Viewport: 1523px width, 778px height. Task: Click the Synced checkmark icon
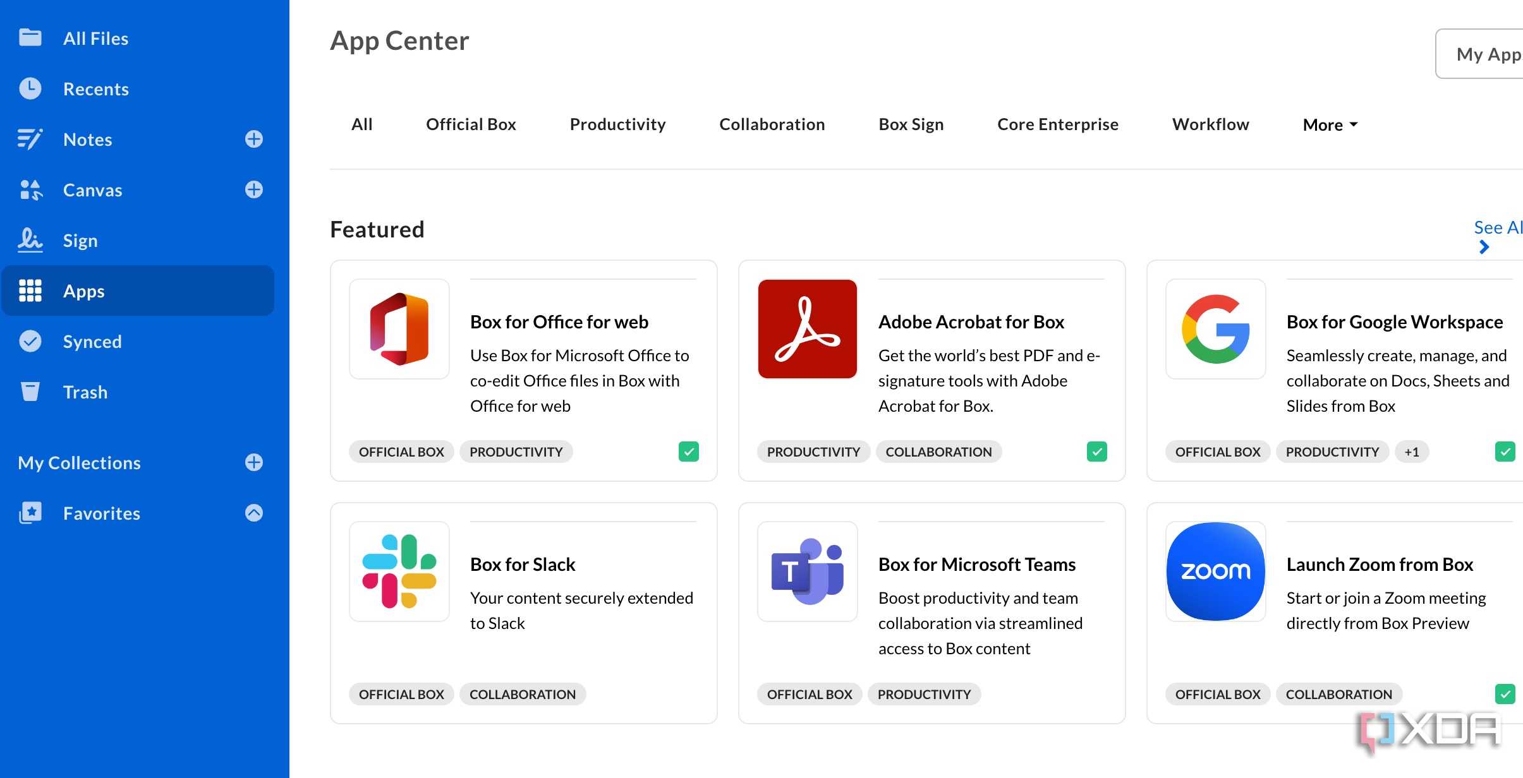[x=30, y=341]
